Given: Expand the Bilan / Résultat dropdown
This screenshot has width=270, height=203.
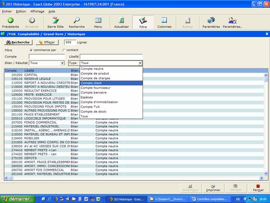Looking at the screenshot, I should tap(62, 63).
